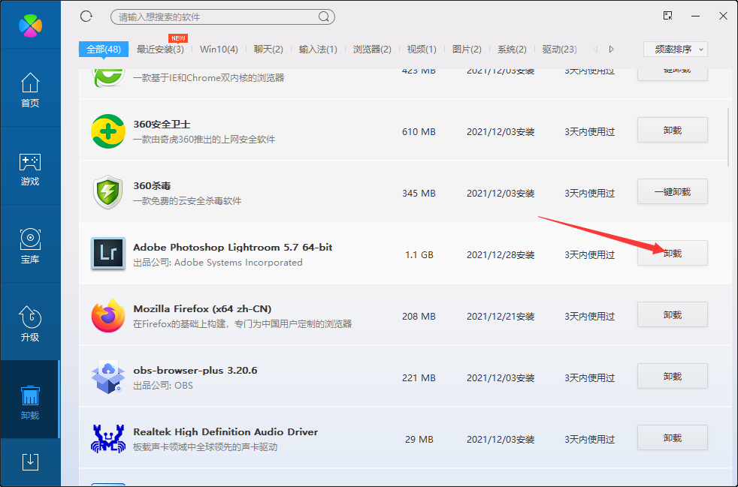Open the download manager sidebar icon
Image resolution: width=738 pixels, height=487 pixels.
pos(30,461)
